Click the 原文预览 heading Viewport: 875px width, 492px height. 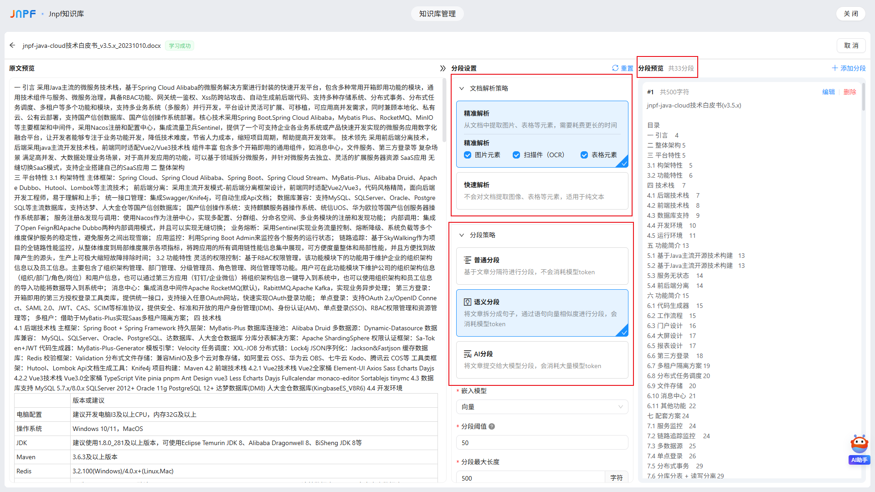[x=22, y=68]
